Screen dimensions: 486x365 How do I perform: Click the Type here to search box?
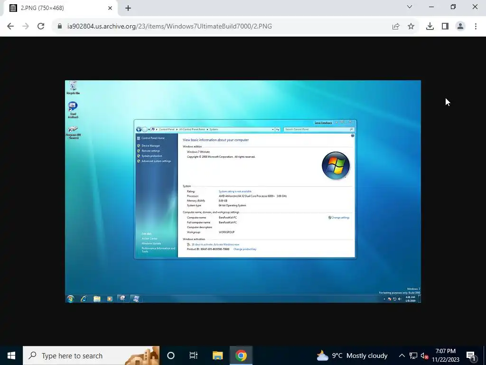coord(91,355)
